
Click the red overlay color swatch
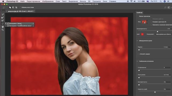click(142, 34)
